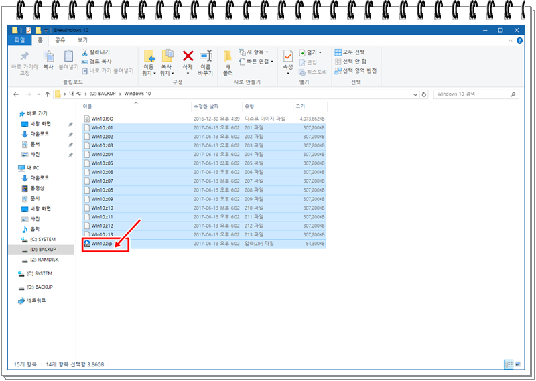Open 네트워크 in navigation pane

[31, 301]
